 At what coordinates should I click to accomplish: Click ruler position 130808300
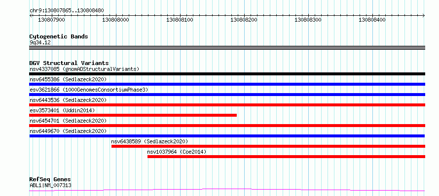[x=308, y=20]
